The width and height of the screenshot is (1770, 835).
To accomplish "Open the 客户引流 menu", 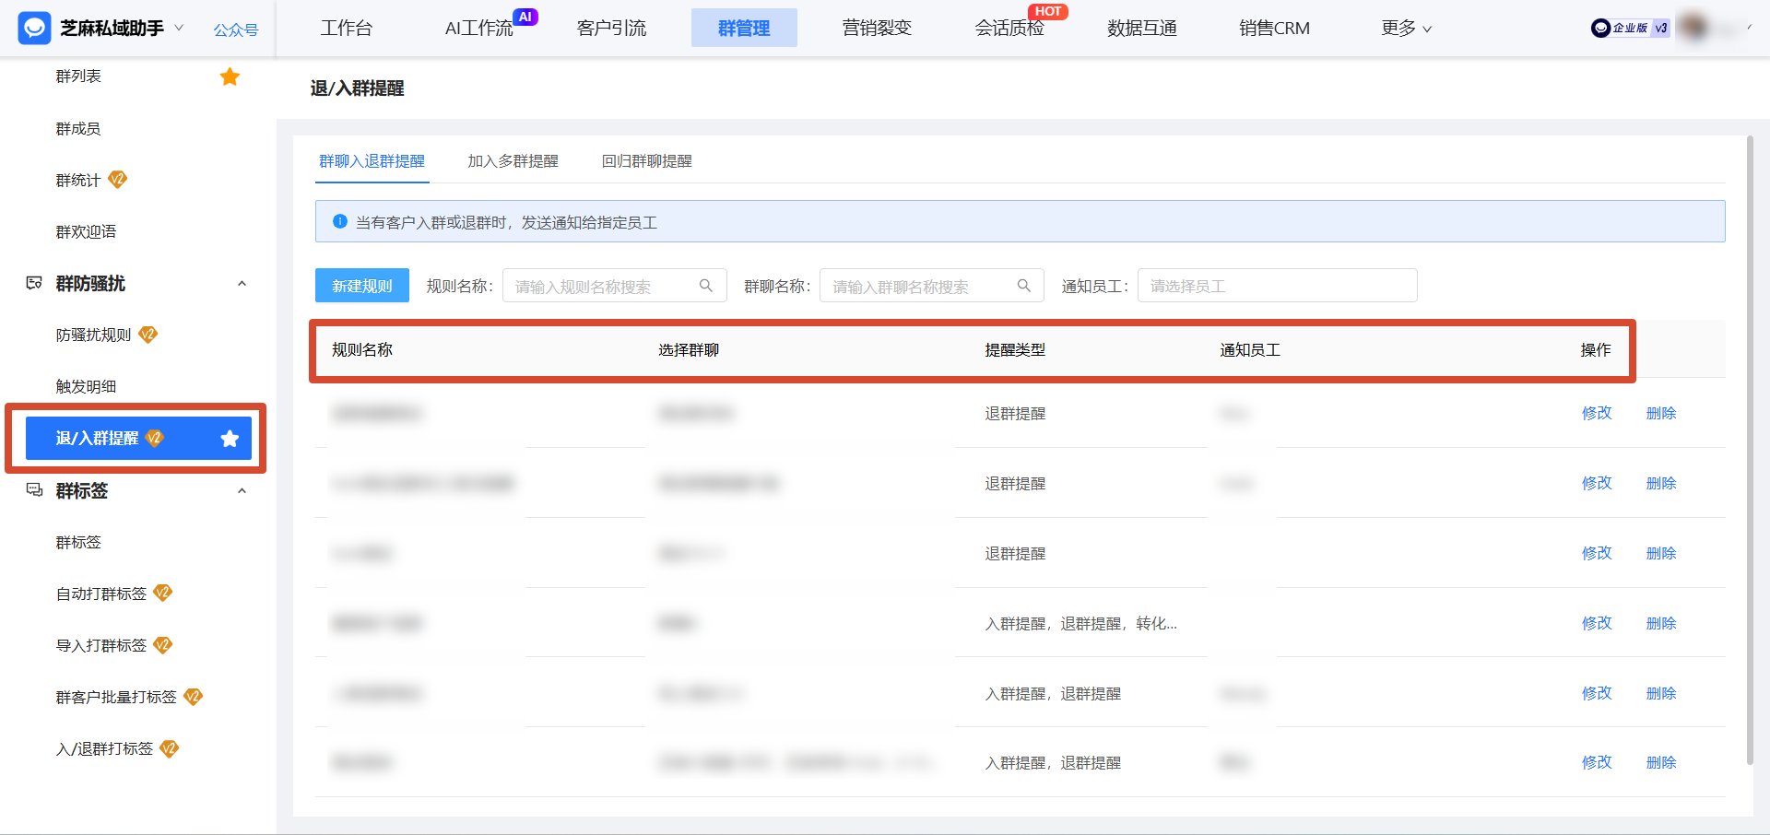I will (611, 28).
